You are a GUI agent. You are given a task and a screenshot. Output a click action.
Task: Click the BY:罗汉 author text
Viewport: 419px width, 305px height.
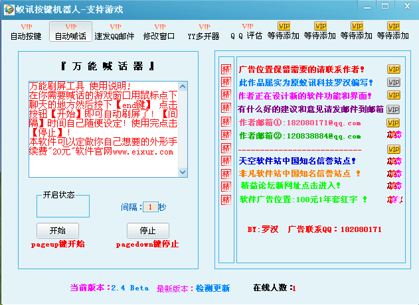(263, 229)
